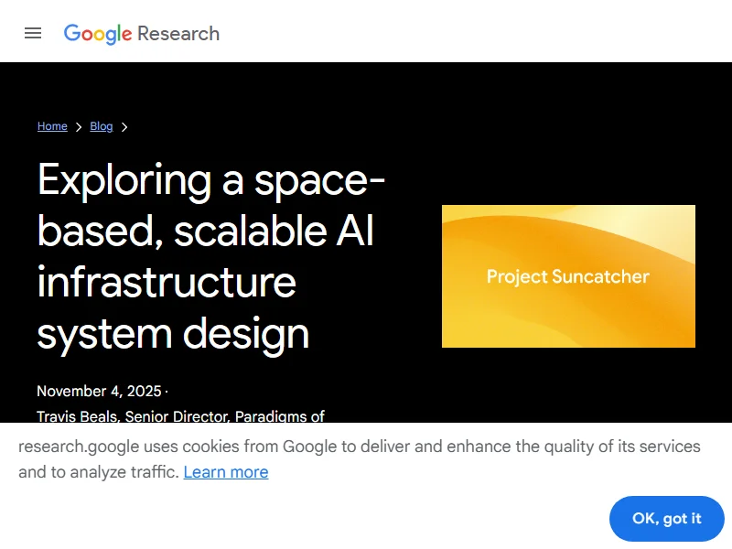Screen dimensions: 732x549
Task: Click the chevron arrow after Blog breadcrumb
Action: pyautogui.click(x=124, y=127)
